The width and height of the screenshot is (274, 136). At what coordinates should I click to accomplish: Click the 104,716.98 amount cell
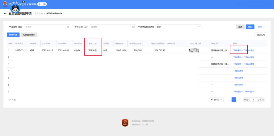[x=121, y=50]
